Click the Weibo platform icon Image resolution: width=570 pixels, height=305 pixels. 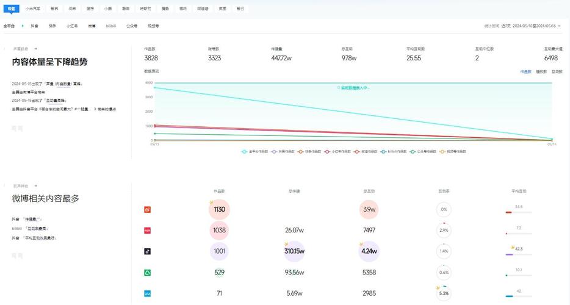click(x=147, y=210)
